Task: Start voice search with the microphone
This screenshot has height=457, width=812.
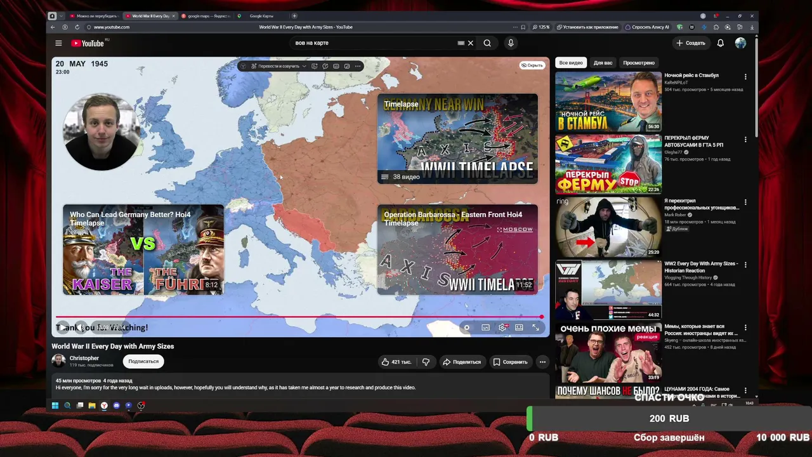Action: (511, 43)
